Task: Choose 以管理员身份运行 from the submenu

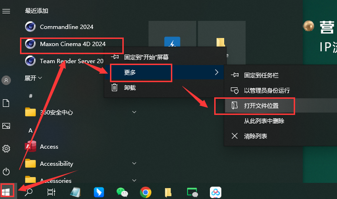Action: point(267,90)
